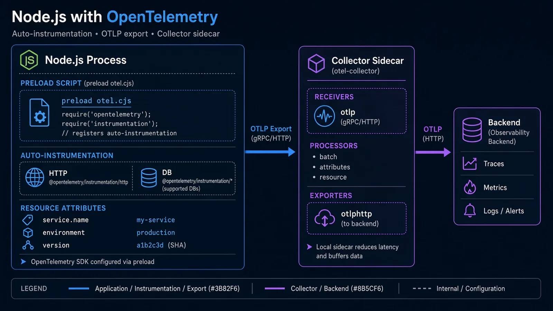Click the 'my-service' value
Viewport: 553px width, 311px height.
156,220
